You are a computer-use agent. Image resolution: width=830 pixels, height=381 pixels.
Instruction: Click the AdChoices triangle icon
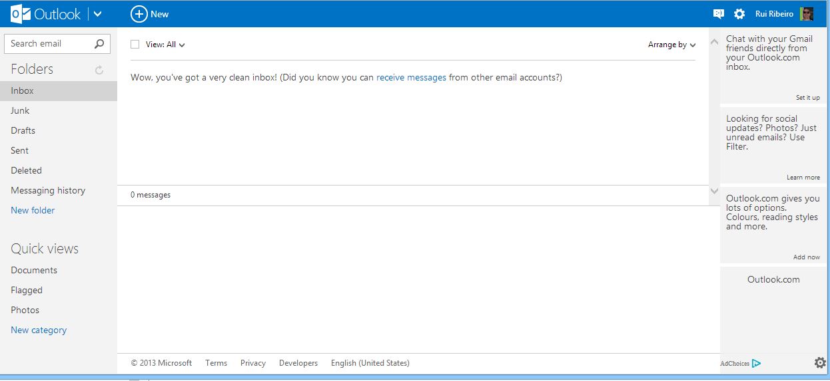(x=756, y=363)
